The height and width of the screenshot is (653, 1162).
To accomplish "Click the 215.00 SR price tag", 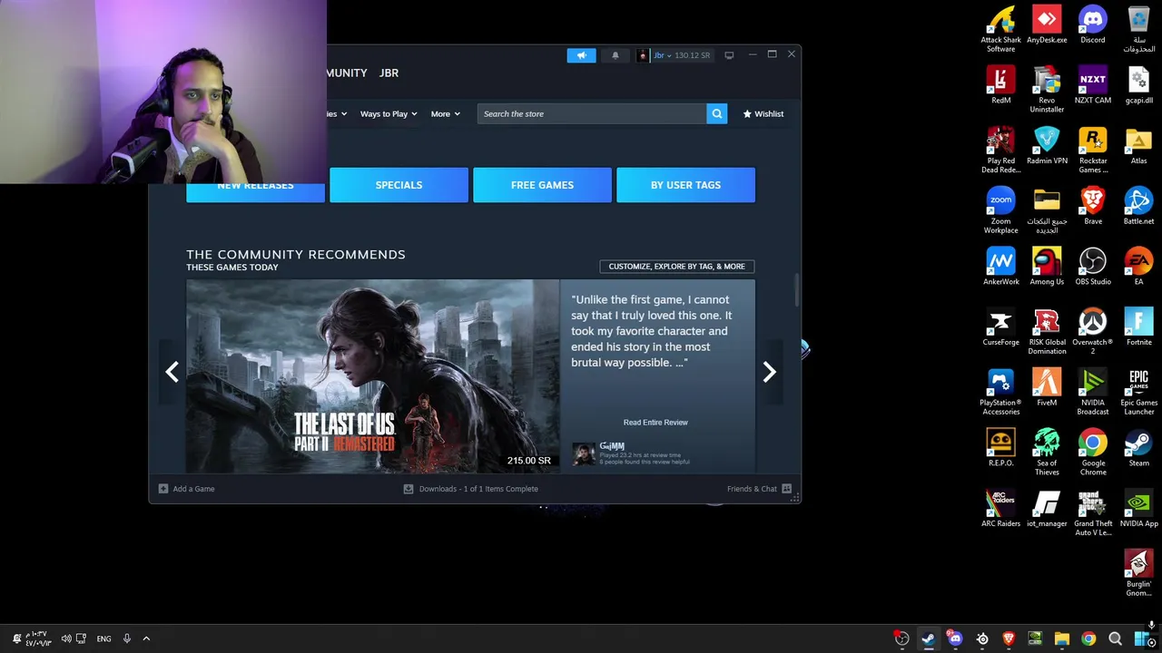I will 529,461.
